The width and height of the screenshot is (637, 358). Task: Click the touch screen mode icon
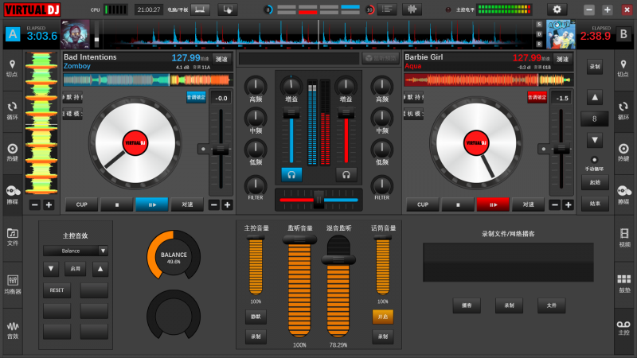click(x=228, y=10)
